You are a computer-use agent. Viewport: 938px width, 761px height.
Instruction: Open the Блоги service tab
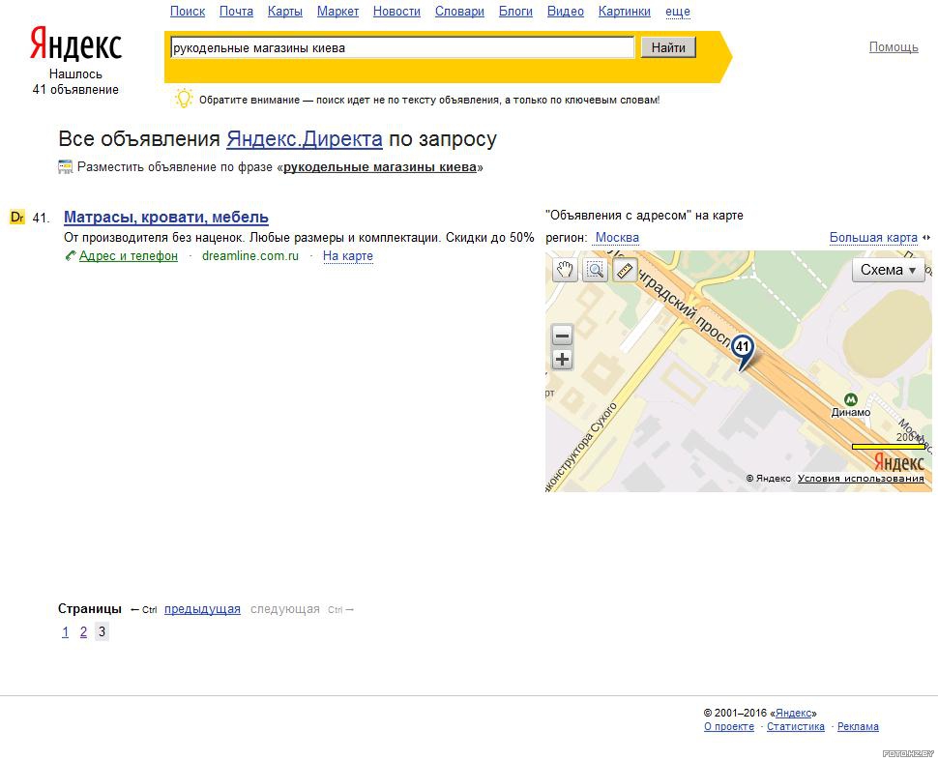coord(515,12)
